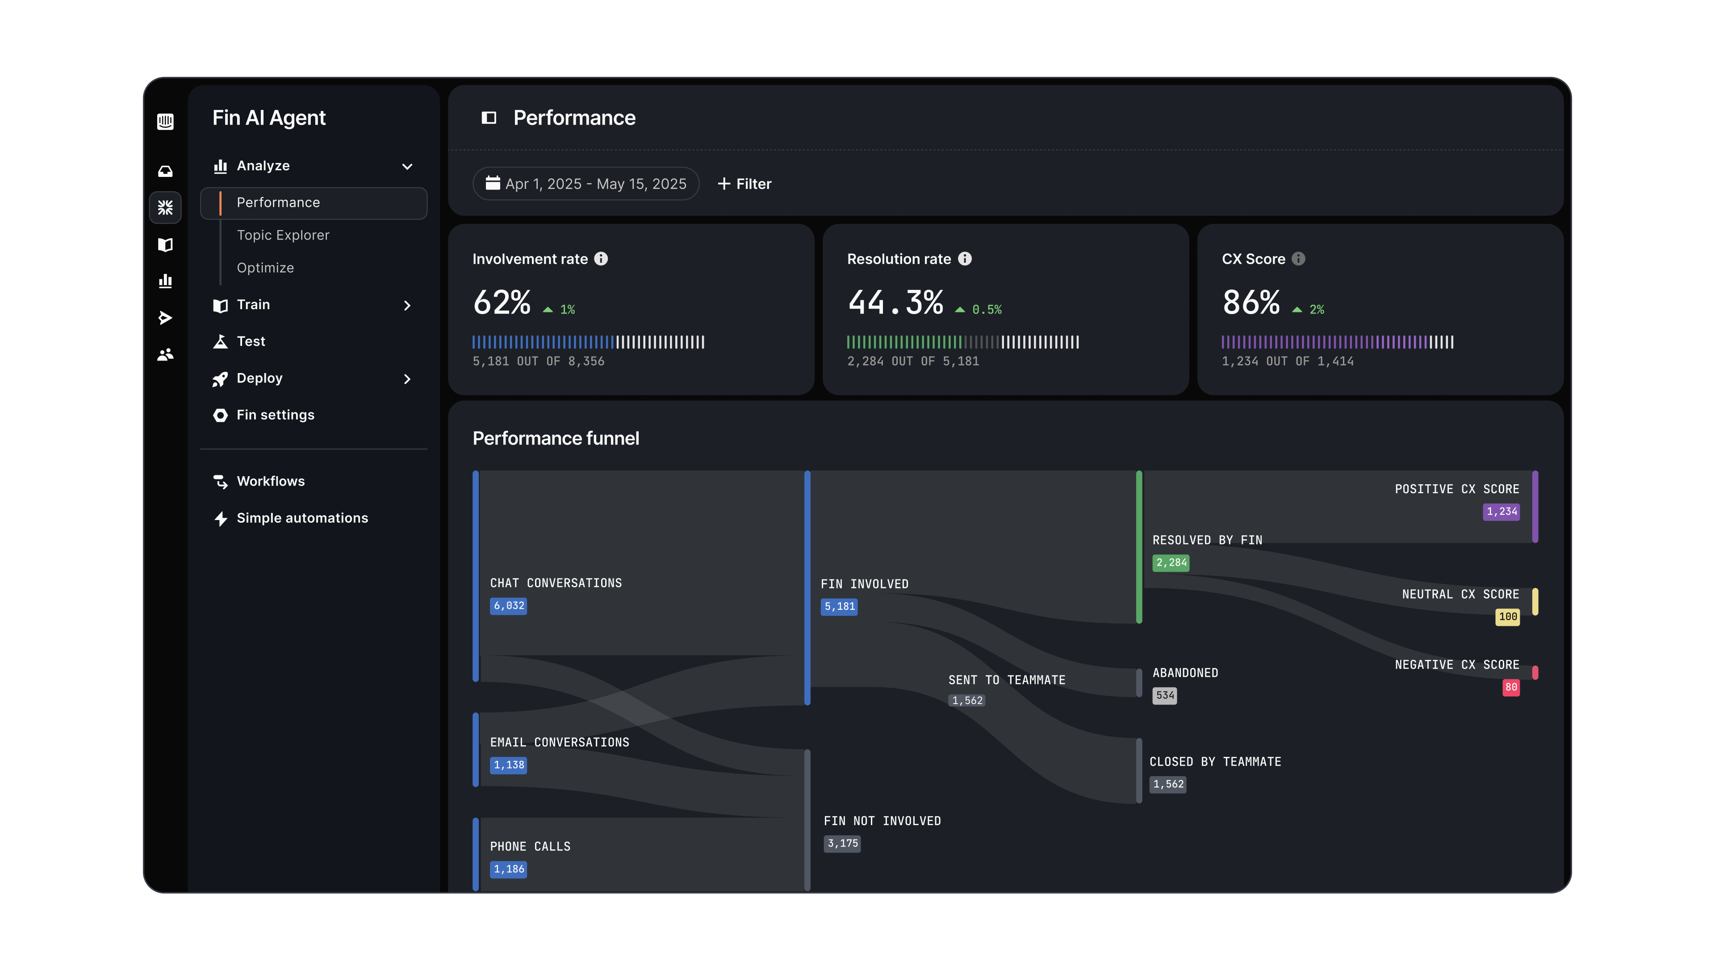Screen dimensions: 1715x965
Task: Open Contacts using the people sidebar icon
Action: coord(165,354)
